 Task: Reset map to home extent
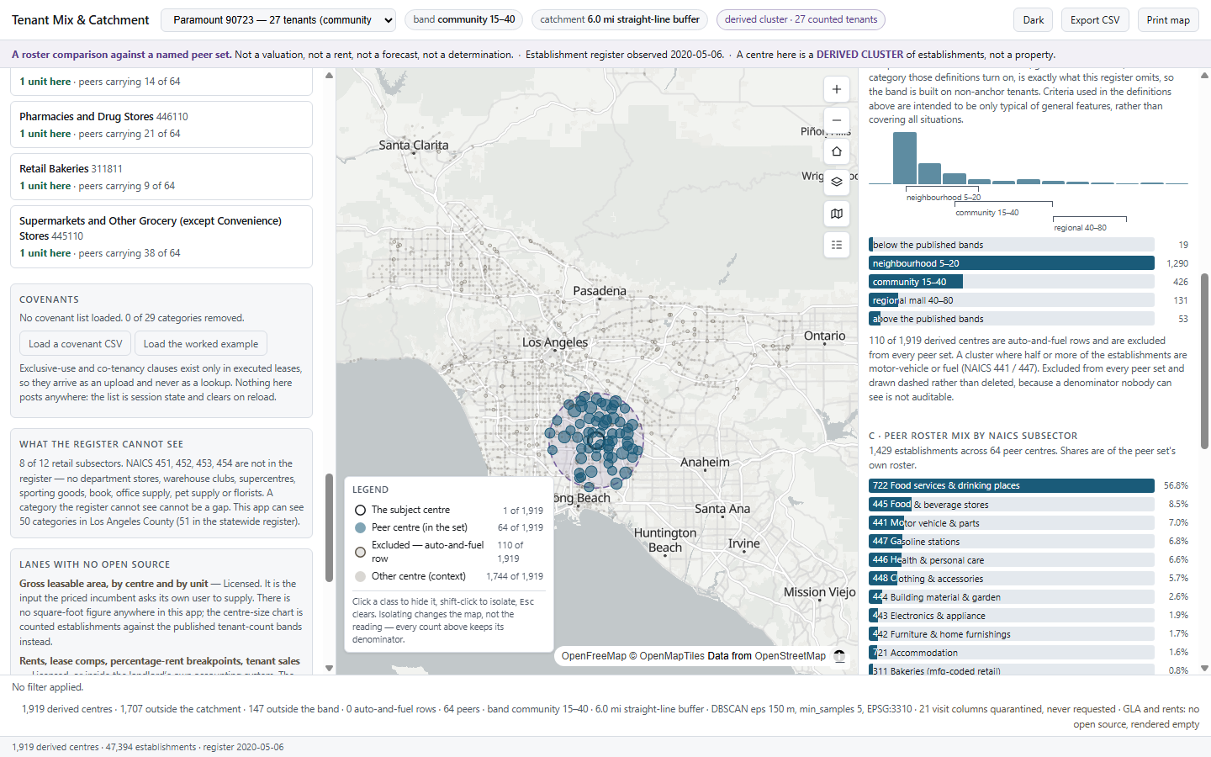click(x=836, y=151)
